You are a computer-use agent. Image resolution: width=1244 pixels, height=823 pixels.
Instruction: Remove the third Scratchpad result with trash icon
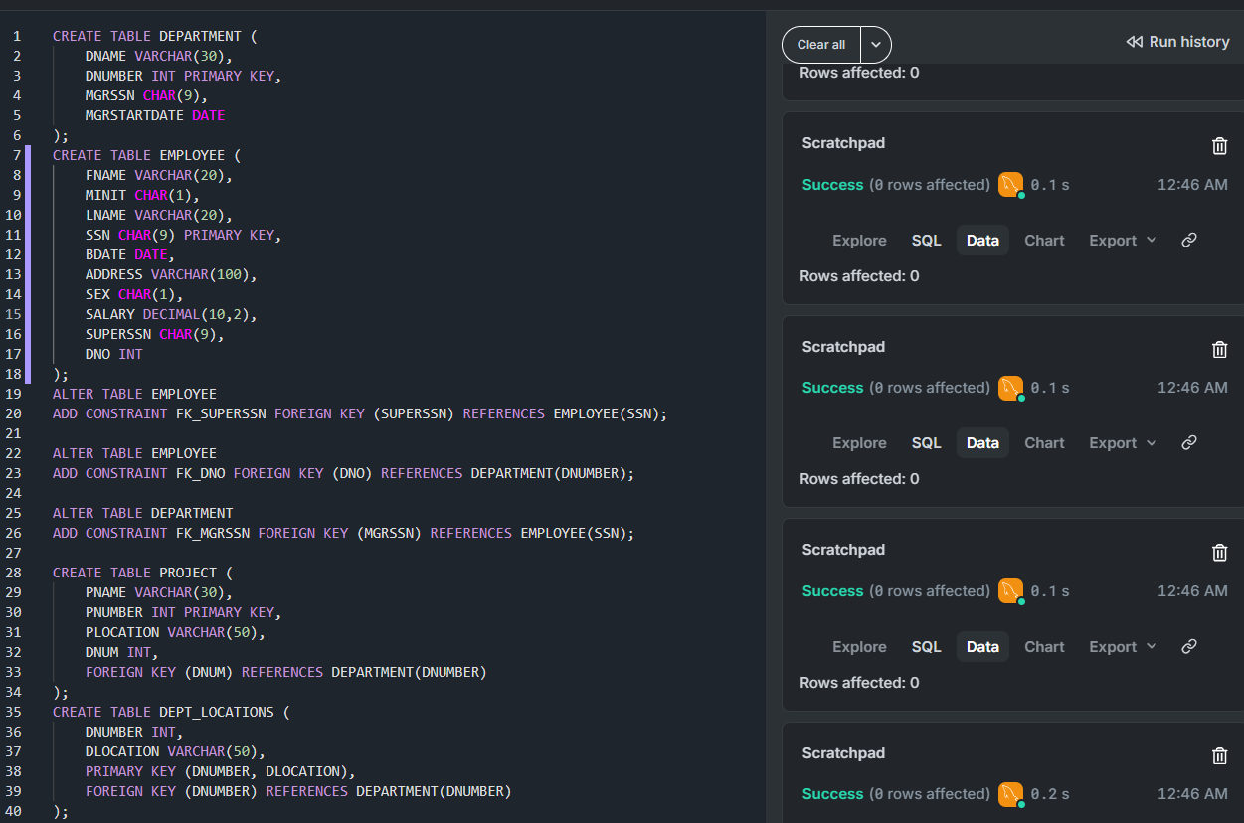point(1219,553)
